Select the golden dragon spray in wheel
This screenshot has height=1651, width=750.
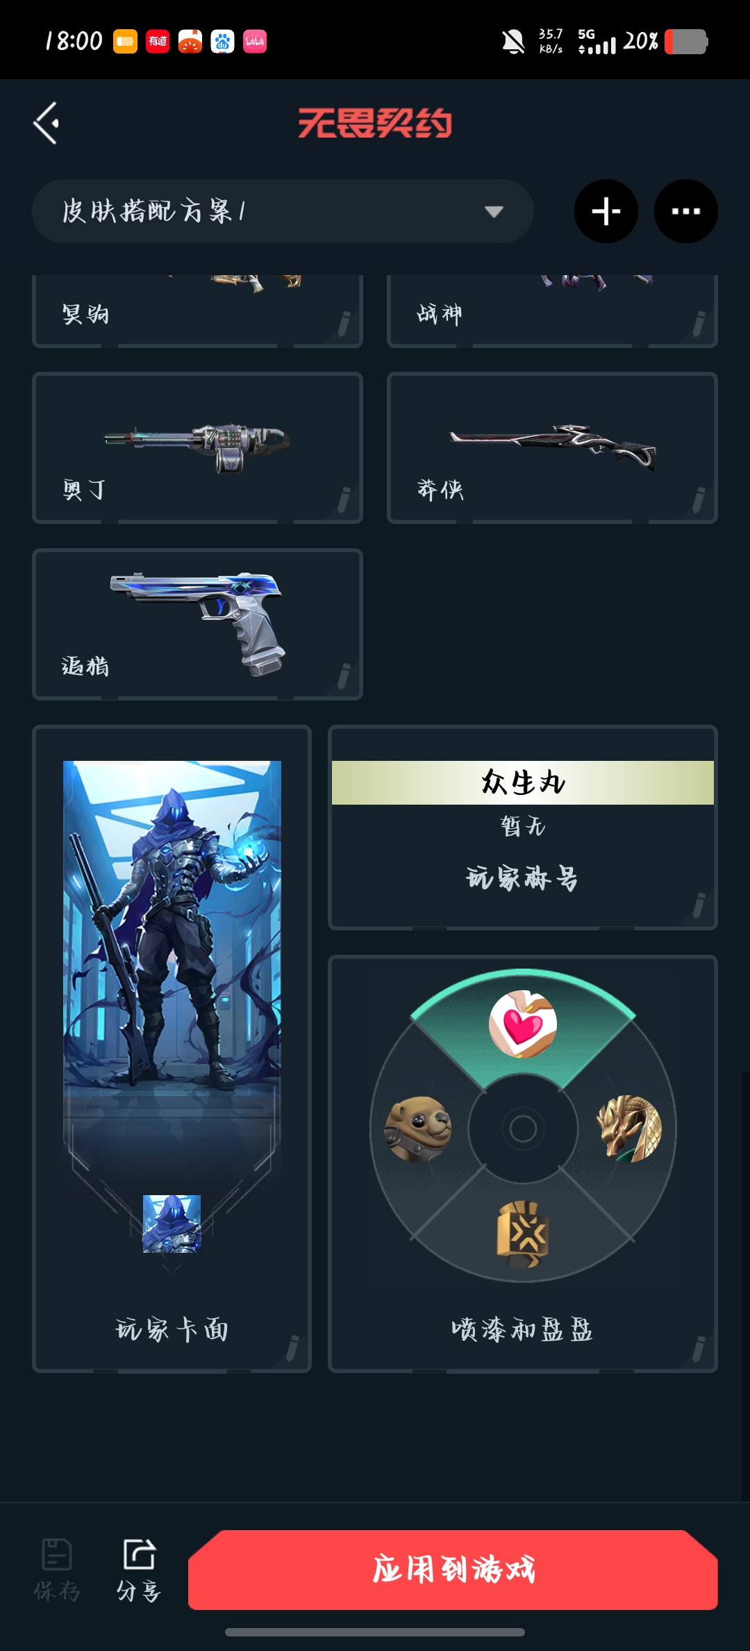coord(629,1128)
